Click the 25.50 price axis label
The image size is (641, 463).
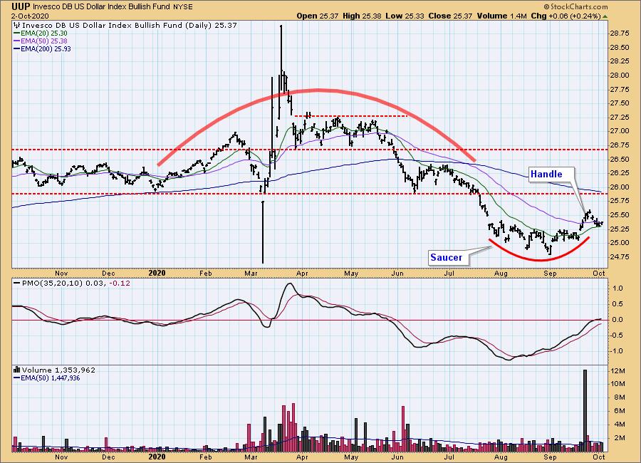point(620,214)
